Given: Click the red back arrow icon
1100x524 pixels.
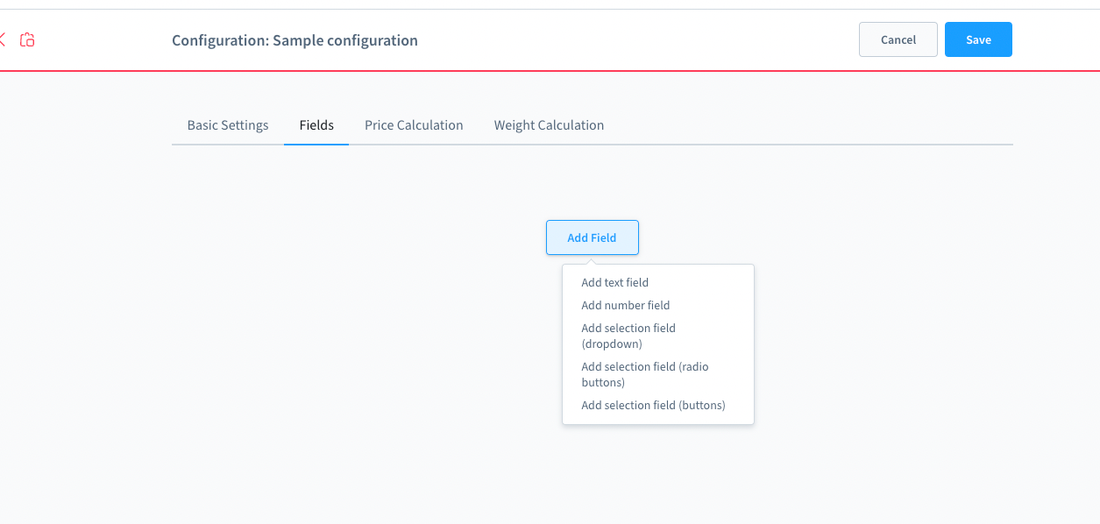Looking at the screenshot, I should pos(3,39).
